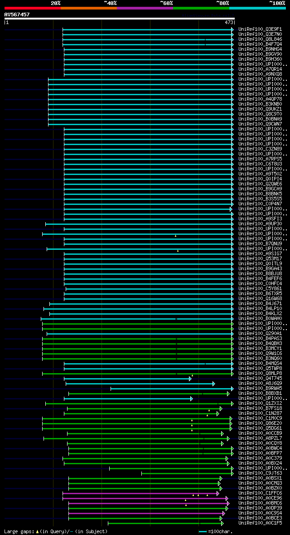Click the cyan alignment bar for B9GV90
290x535 pixels.
coord(149,54)
